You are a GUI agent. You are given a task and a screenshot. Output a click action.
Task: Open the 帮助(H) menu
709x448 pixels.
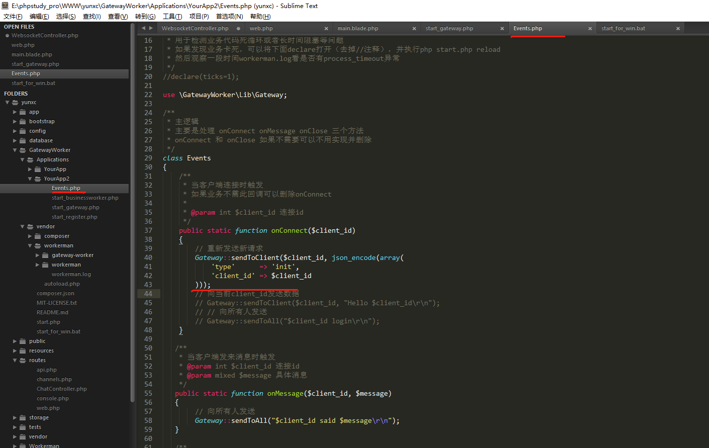click(x=260, y=17)
